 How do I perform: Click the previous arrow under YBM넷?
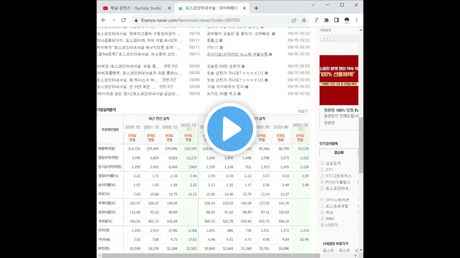[x=324, y=38]
